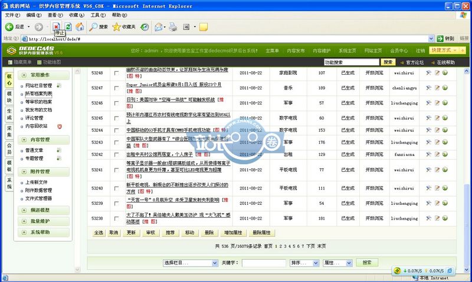The height and width of the screenshot is (282, 472).
Task: Click 内容发布 in top navigation
Action: pos(296,51)
